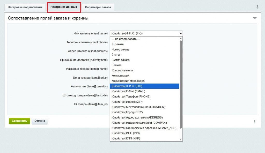Viewport: 265px width, 153px height.
Task: Switch to Настройка подключения tab
Action: pos(25,7)
